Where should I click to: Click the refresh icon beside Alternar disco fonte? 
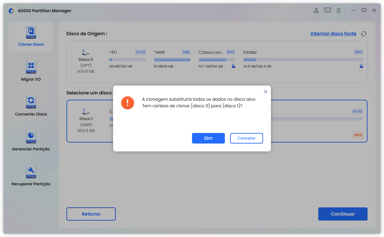tap(364, 34)
